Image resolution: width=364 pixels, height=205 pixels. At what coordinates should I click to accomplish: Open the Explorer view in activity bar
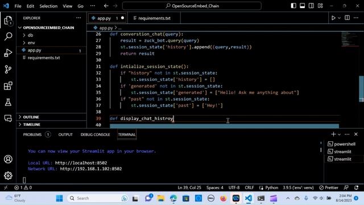(8, 20)
